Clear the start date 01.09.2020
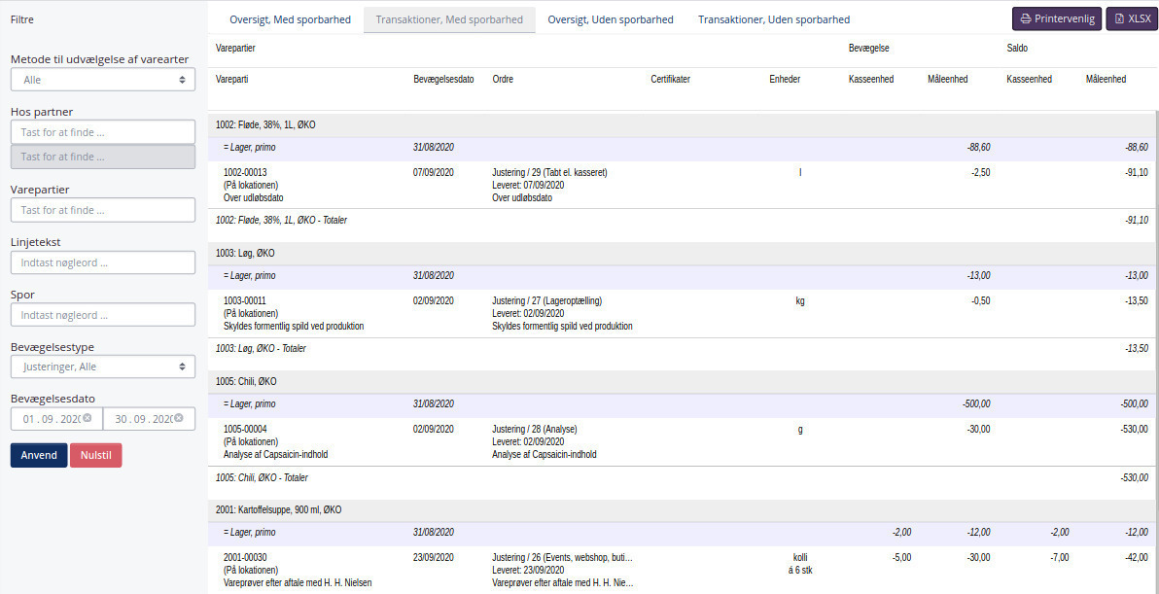This screenshot has width=1159, height=594. coord(87,418)
